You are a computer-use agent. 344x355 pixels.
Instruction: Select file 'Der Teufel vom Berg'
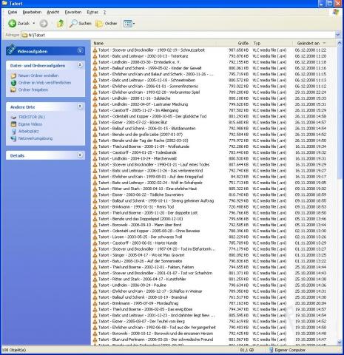click(x=141, y=321)
